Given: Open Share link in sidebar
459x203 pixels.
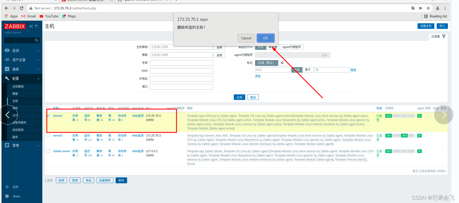Looking at the screenshot, I should [x=16, y=196].
